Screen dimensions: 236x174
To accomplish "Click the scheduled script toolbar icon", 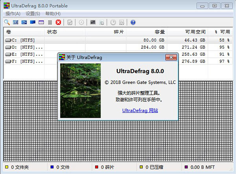I will (x=122, y=22).
